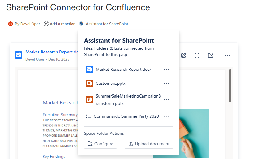The width and height of the screenshot is (259, 159).
Task: Open document in new window icon
Action: click(x=211, y=56)
